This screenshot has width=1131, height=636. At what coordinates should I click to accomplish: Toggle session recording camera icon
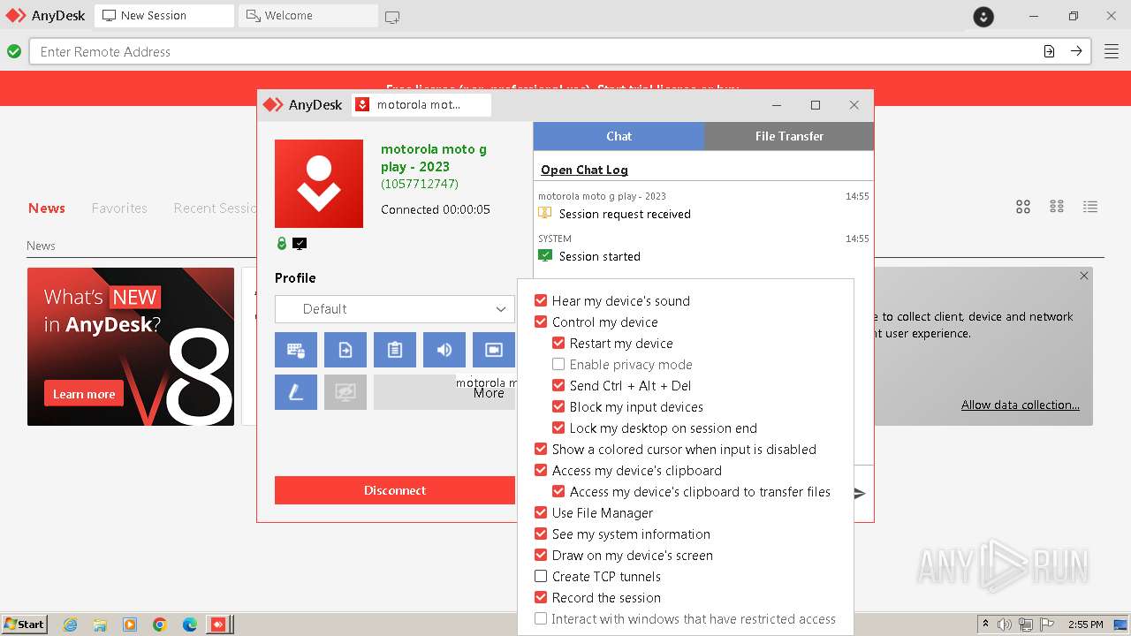pyautogui.click(x=494, y=350)
